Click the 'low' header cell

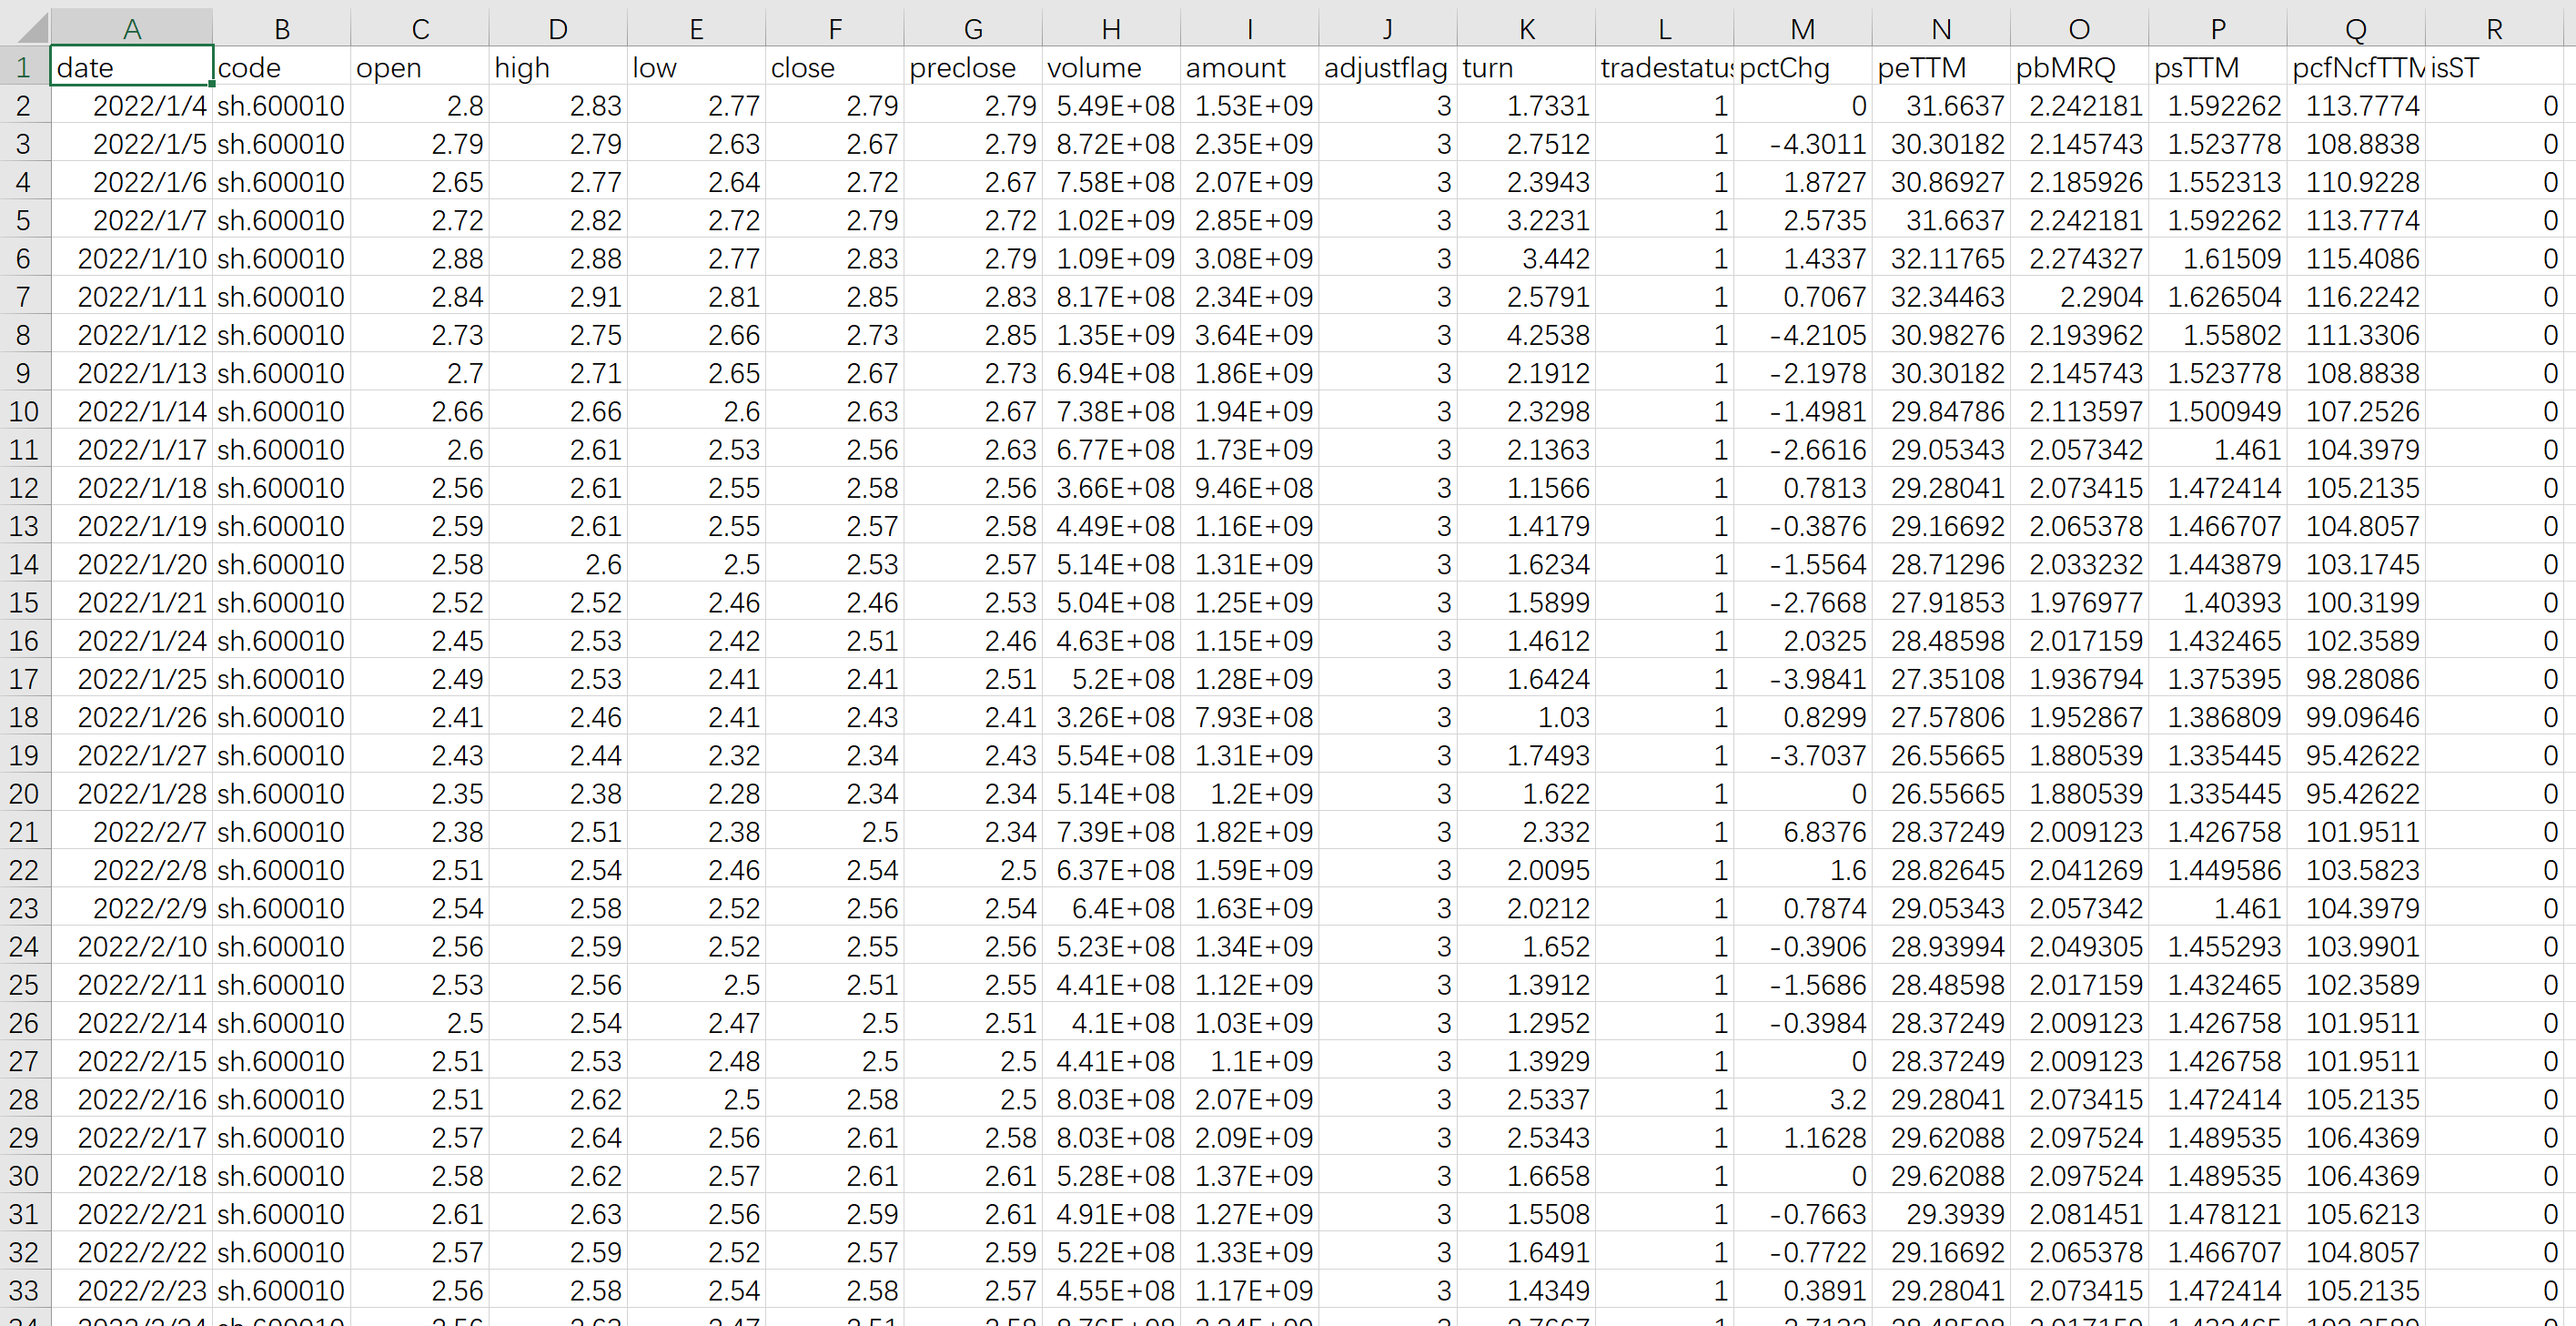click(x=696, y=67)
